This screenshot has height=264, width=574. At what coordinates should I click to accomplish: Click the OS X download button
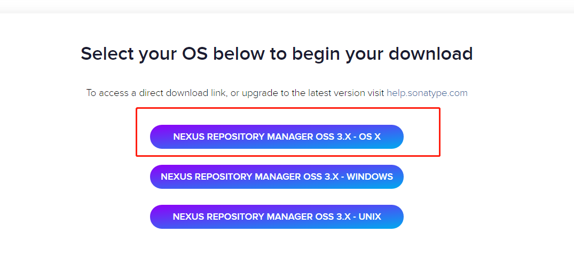277,137
